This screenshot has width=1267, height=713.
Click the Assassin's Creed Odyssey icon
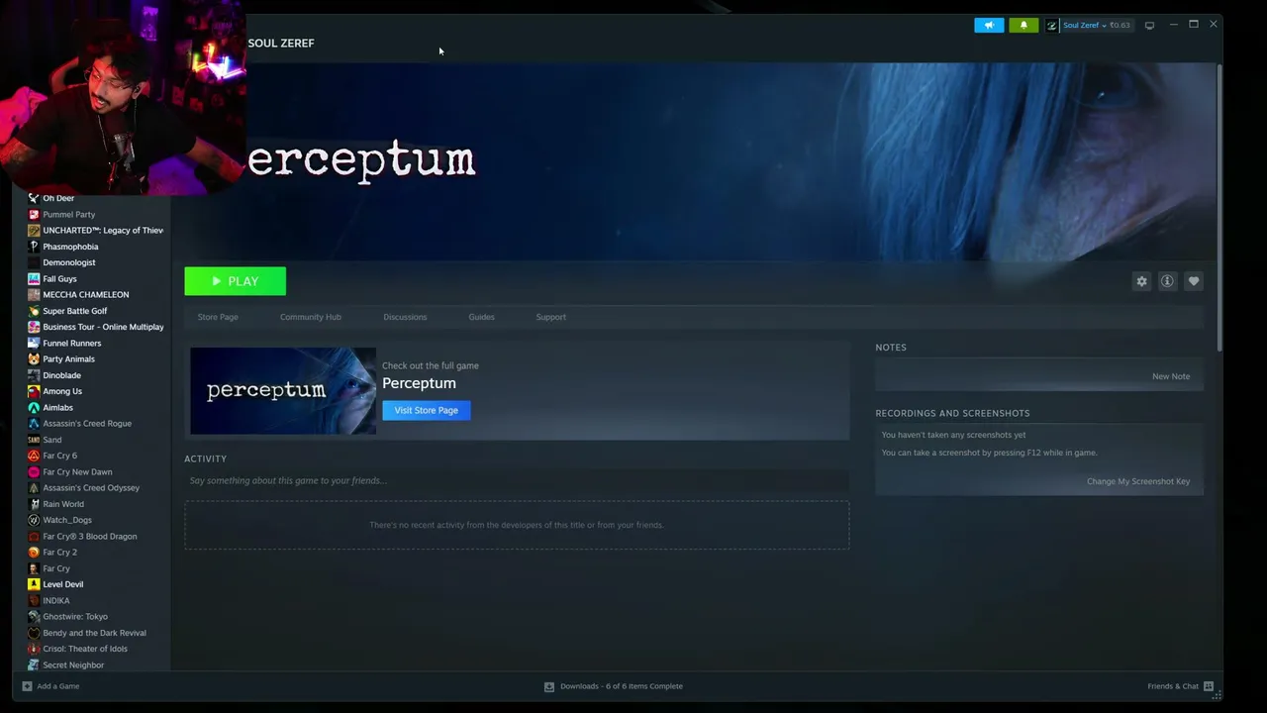tap(34, 488)
